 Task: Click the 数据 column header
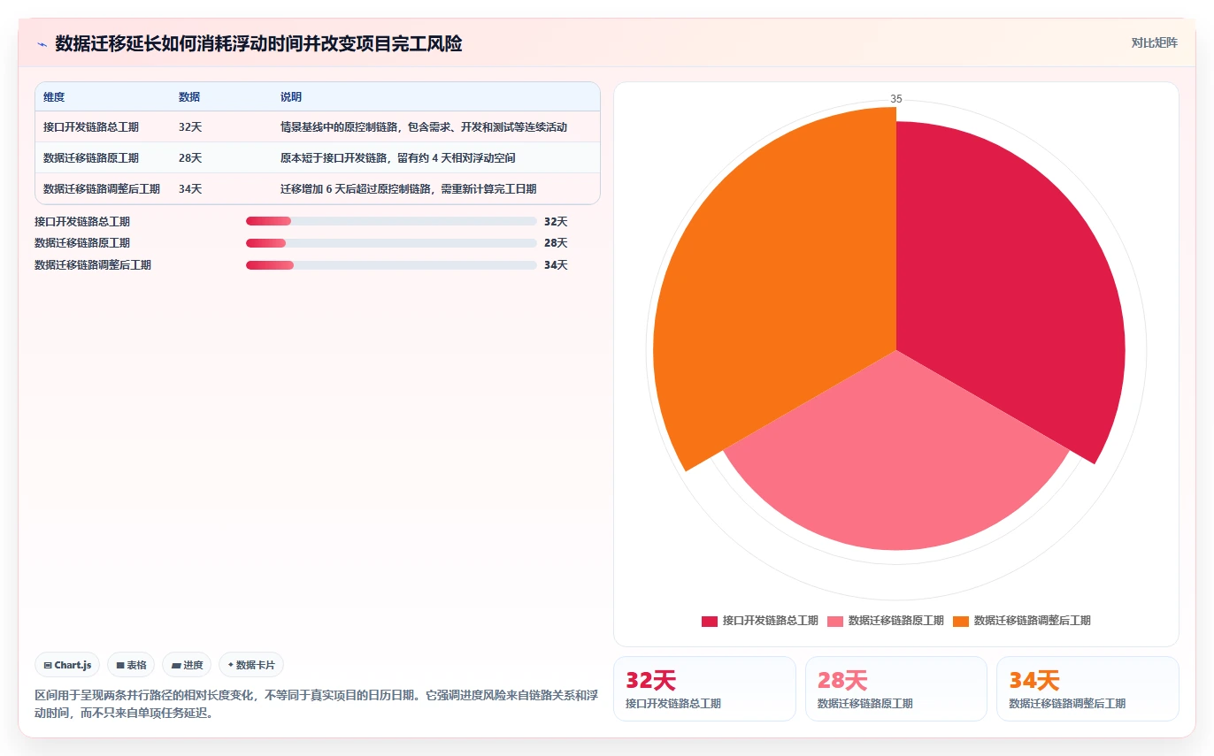point(189,97)
